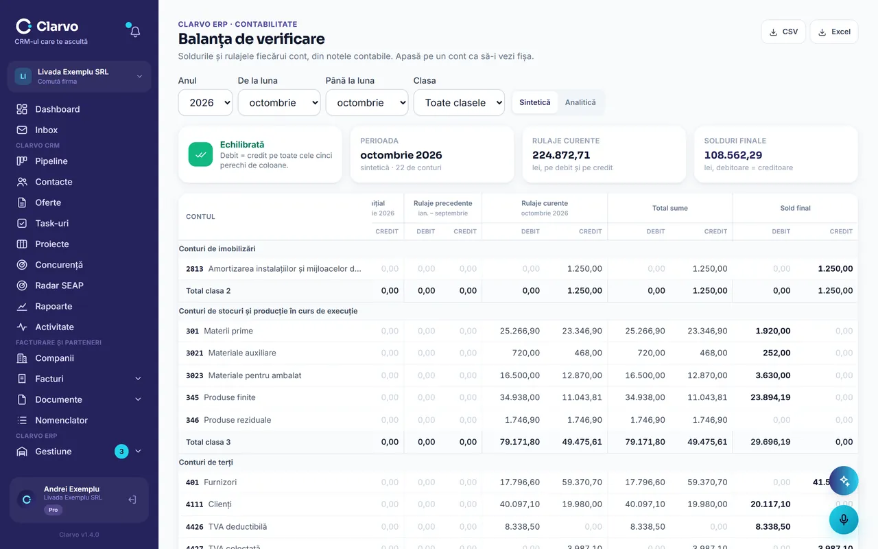The image size is (878, 549).
Task: Open the AI assistant sparkle button
Action: pyautogui.click(x=844, y=481)
